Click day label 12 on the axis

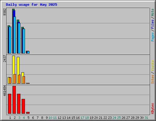click(x=59, y=118)
